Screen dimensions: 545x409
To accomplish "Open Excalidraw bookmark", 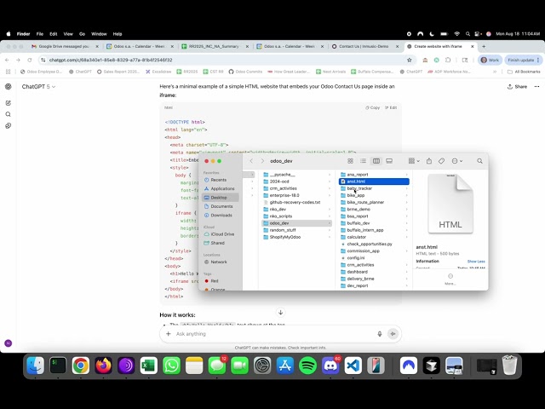I will pyautogui.click(x=158, y=72).
